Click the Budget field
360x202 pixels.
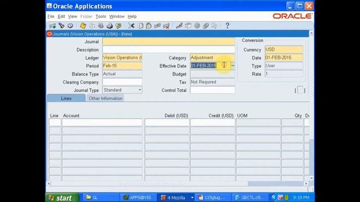(213, 74)
